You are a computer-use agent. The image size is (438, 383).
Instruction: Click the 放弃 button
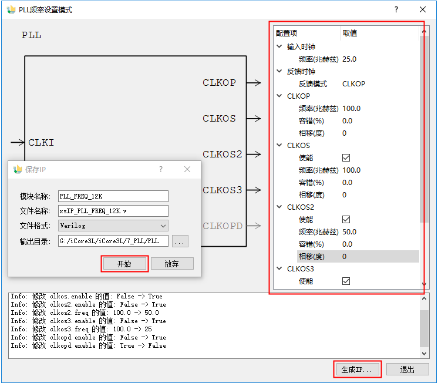(171, 264)
